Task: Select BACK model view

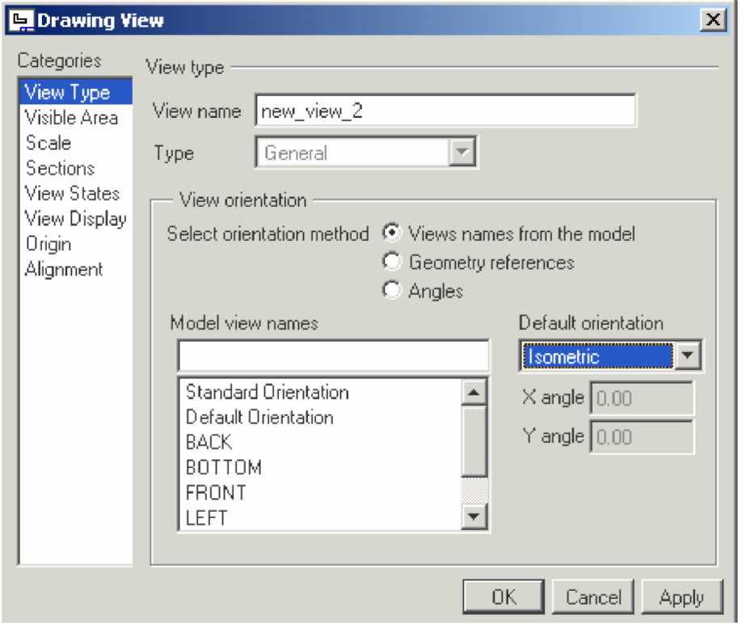Action: (209, 442)
